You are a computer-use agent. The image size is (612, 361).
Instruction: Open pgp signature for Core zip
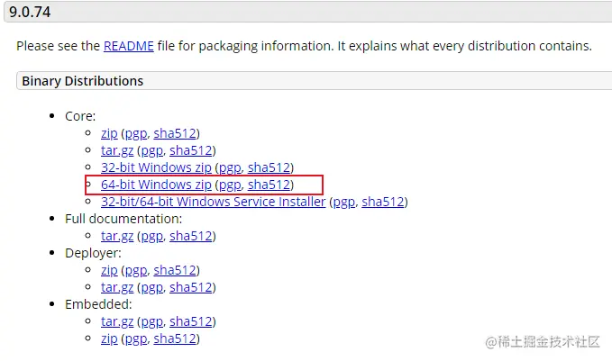(x=135, y=133)
